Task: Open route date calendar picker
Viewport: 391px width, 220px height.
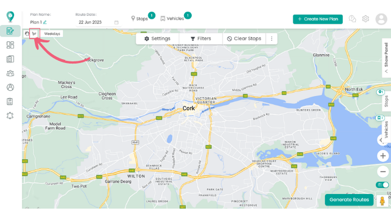Action: (x=116, y=22)
